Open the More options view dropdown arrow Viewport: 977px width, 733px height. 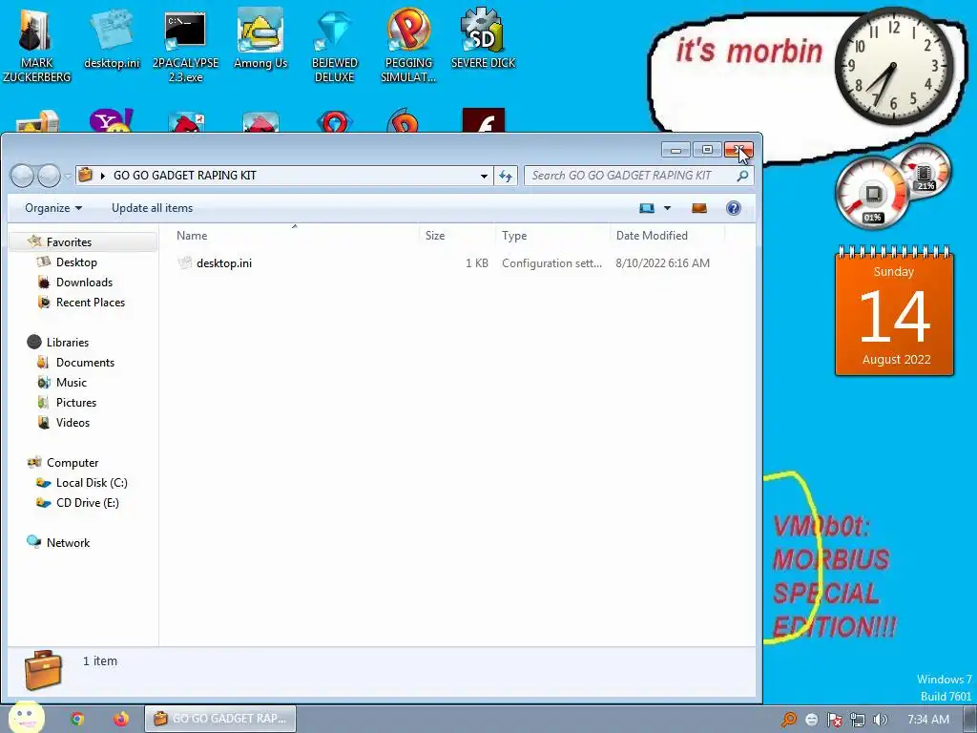[667, 208]
